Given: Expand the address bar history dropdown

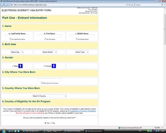Looking at the screenshot, I should (126, 5).
